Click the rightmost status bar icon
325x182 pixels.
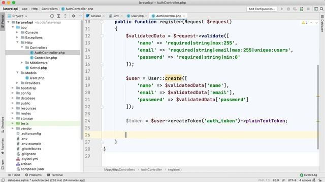[x=320, y=180]
